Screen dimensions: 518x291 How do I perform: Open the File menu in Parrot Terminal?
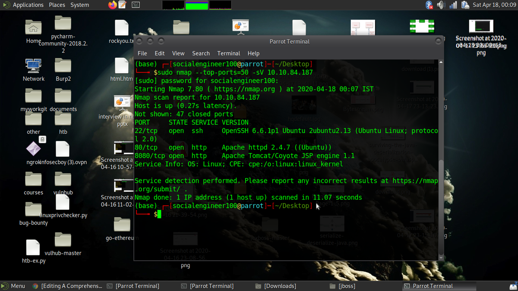pyautogui.click(x=142, y=53)
